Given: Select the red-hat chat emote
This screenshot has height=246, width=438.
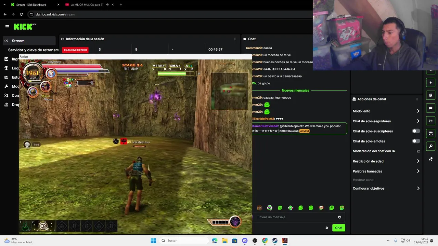Looking at the screenshot, I should pos(321,208).
